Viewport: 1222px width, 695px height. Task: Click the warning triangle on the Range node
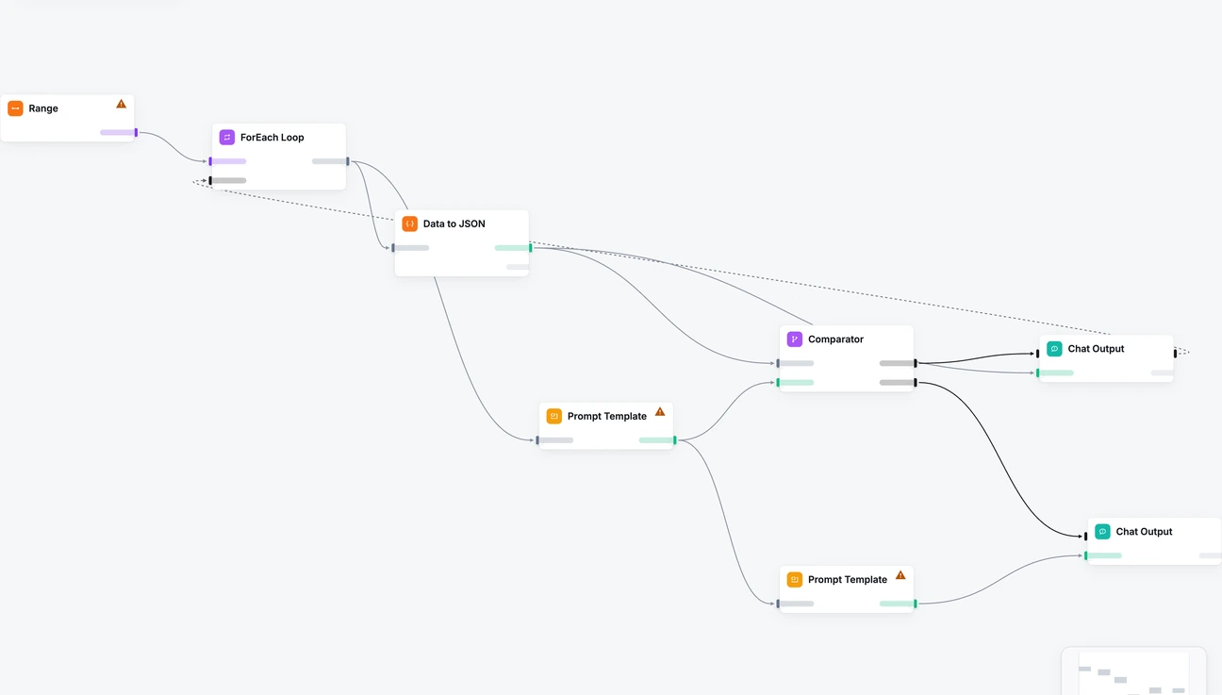pos(121,104)
